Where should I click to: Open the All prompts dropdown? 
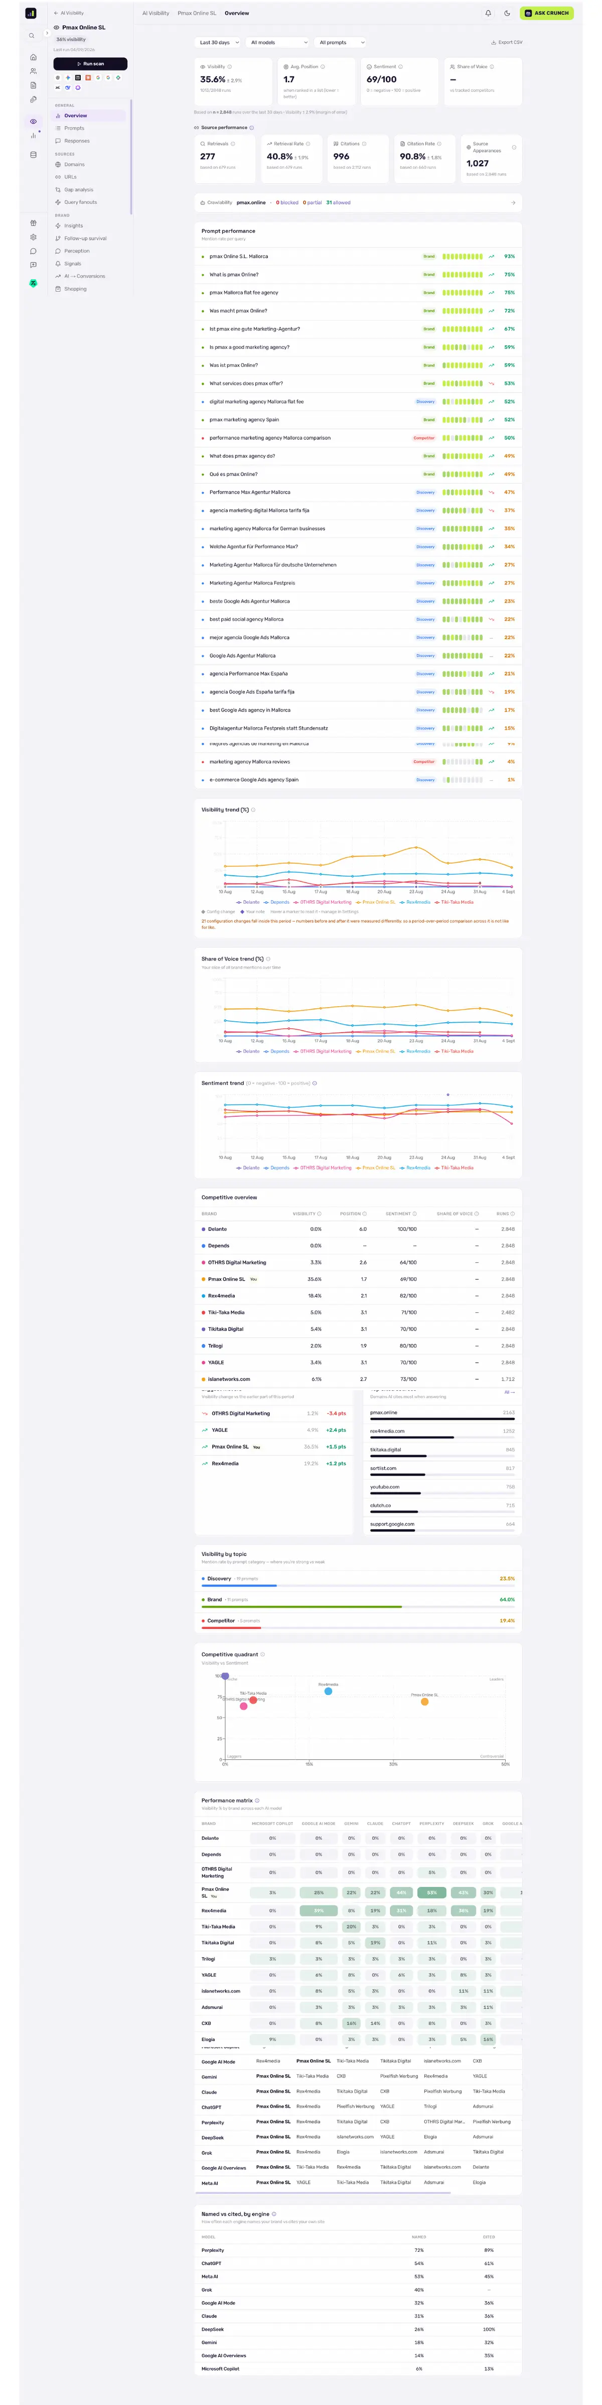coord(341,42)
